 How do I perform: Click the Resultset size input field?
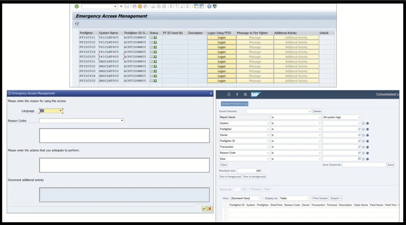[249, 171]
